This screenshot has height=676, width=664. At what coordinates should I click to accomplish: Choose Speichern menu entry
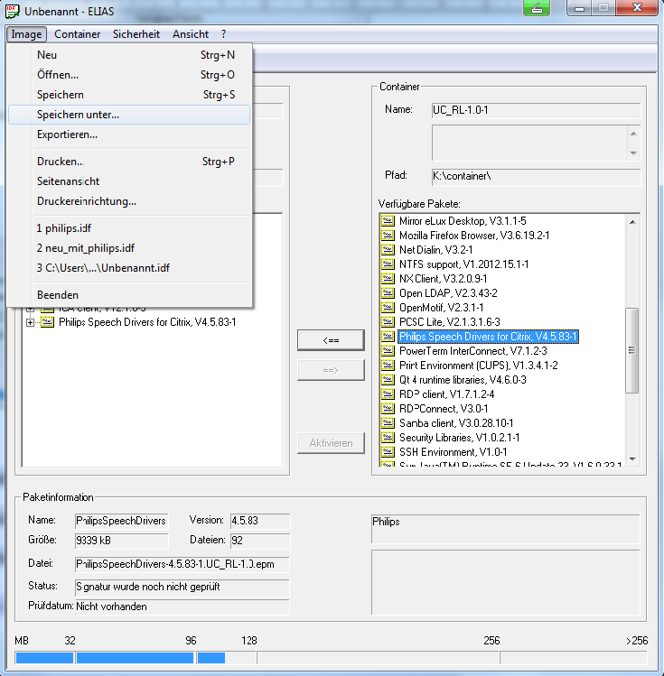(x=129, y=95)
